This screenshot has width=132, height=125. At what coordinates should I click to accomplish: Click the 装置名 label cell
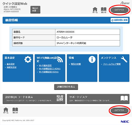pyautogui.click(x=34, y=32)
